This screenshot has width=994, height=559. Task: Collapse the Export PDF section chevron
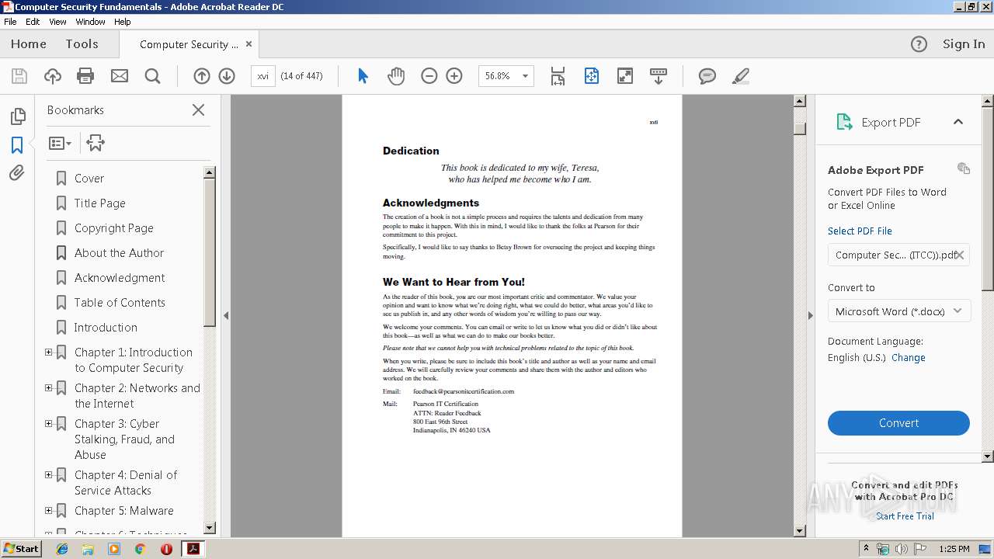[958, 122]
